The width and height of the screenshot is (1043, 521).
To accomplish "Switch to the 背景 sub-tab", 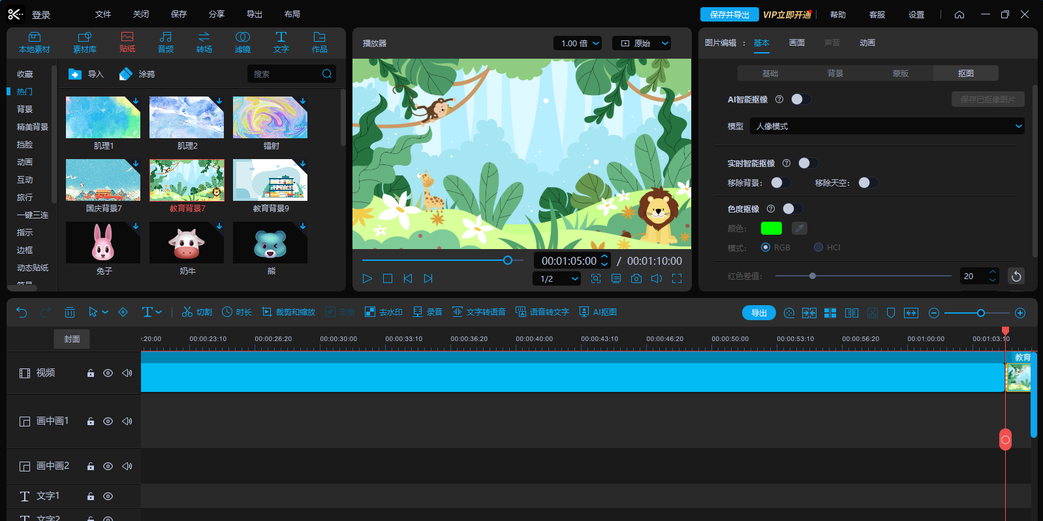I will (835, 73).
